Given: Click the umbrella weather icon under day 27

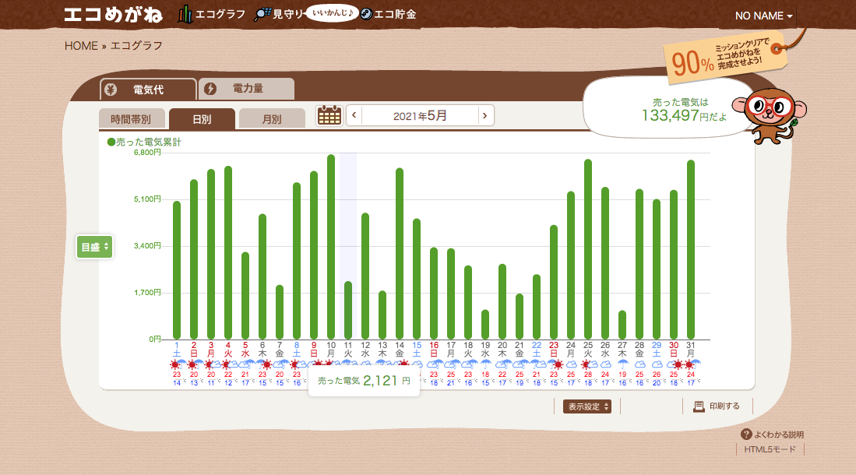Looking at the screenshot, I should pos(622,364).
